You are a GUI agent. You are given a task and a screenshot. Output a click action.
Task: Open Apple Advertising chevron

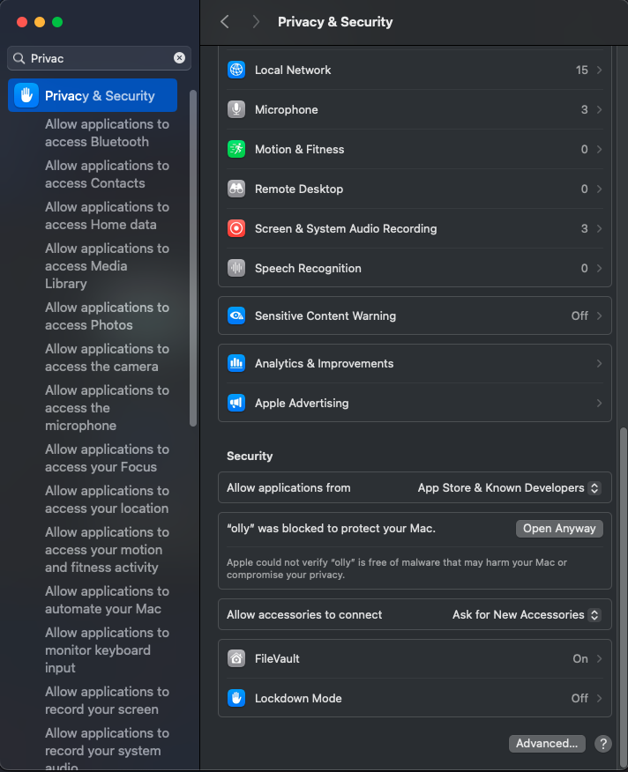[x=600, y=404]
